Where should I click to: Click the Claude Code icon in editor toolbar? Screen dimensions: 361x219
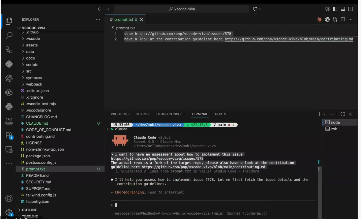coord(319,19)
